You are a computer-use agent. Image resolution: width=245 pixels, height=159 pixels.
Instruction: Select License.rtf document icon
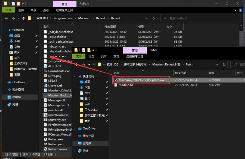45,86
